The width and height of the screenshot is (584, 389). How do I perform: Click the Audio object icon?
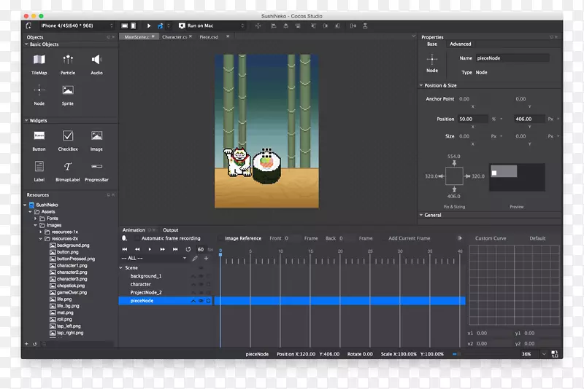96,60
